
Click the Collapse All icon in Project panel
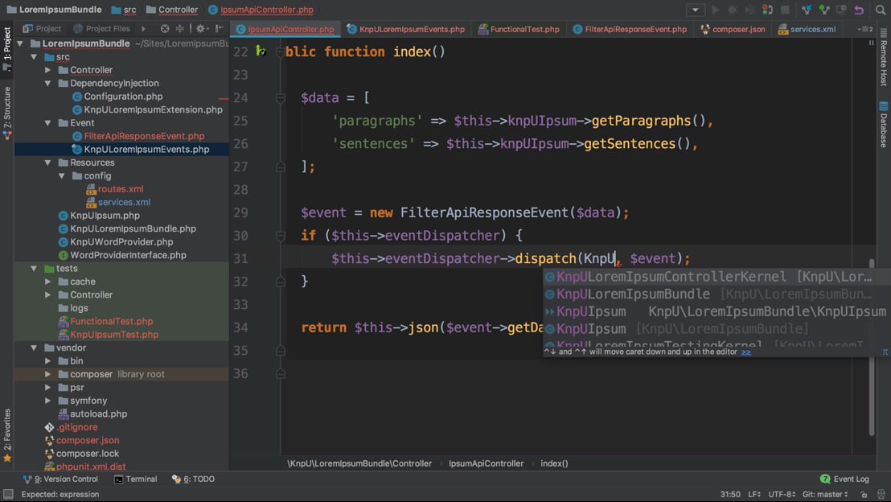click(x=182, y=28)
